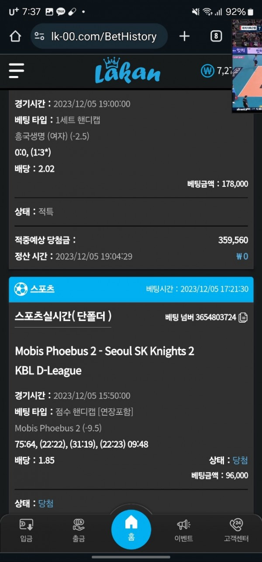Viewport: 262px width, 562px height.
Task: Open 고객센터 customer center
Action: tap(236, 531)
